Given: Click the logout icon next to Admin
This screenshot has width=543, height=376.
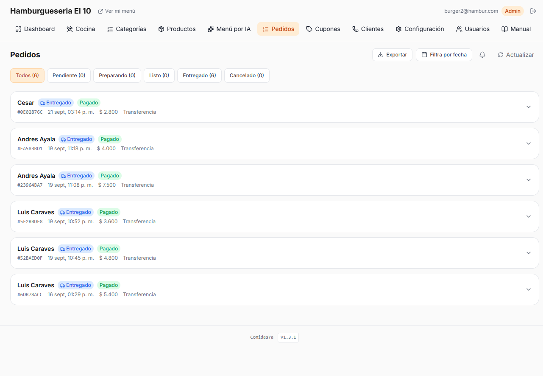Looking at the screenshot, I should [533, 11].
